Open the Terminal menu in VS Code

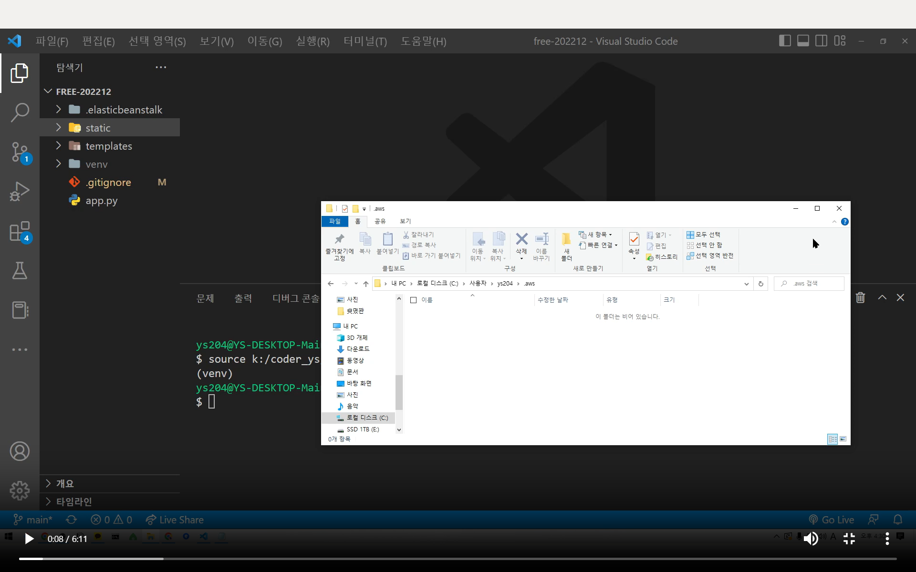pos(365,41)
